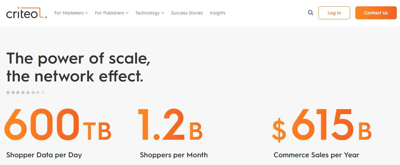Click the Commerce Sales per Year label
This screenshot has width=400, height=165.
tap(316, 155)
